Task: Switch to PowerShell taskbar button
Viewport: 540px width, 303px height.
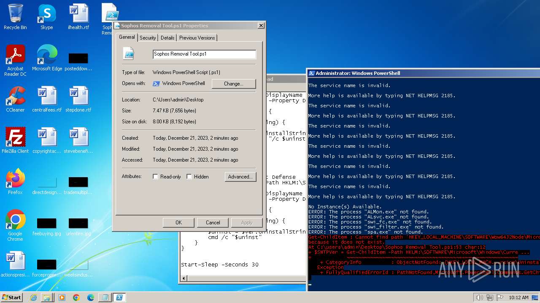Action: [119, 298]
